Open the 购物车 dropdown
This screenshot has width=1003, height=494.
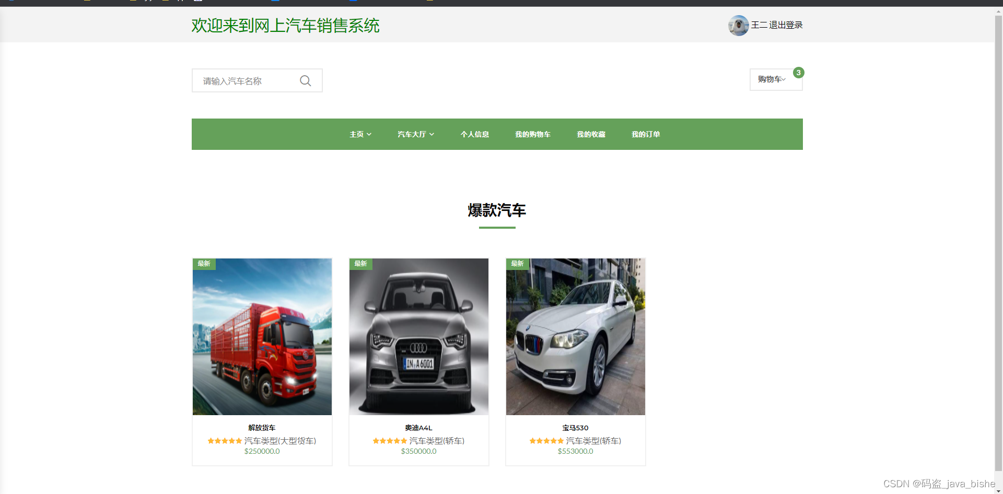point(776,79)
